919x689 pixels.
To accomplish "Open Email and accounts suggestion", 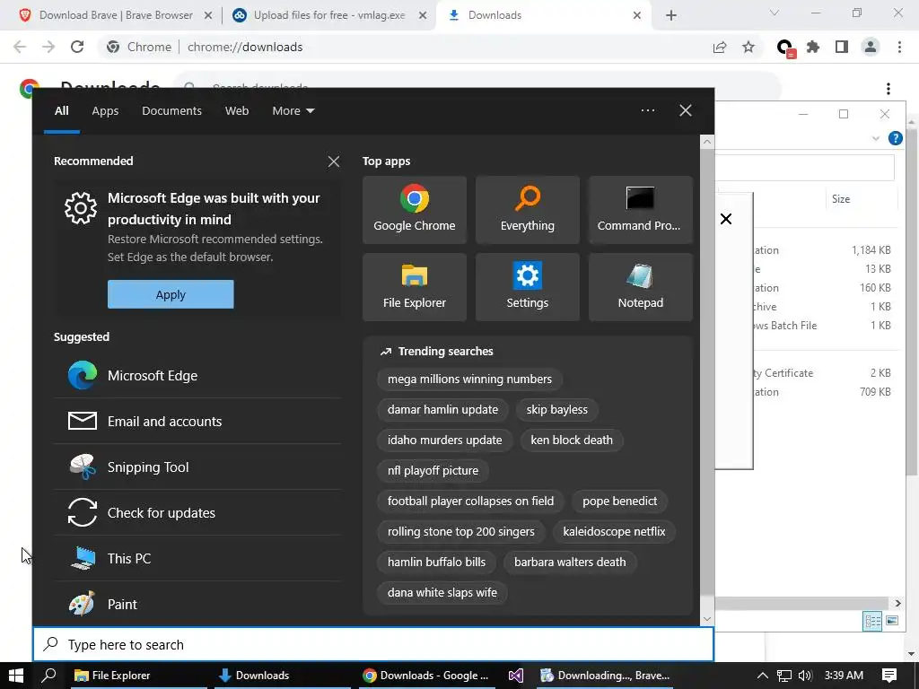I will (x=197, y=422).
